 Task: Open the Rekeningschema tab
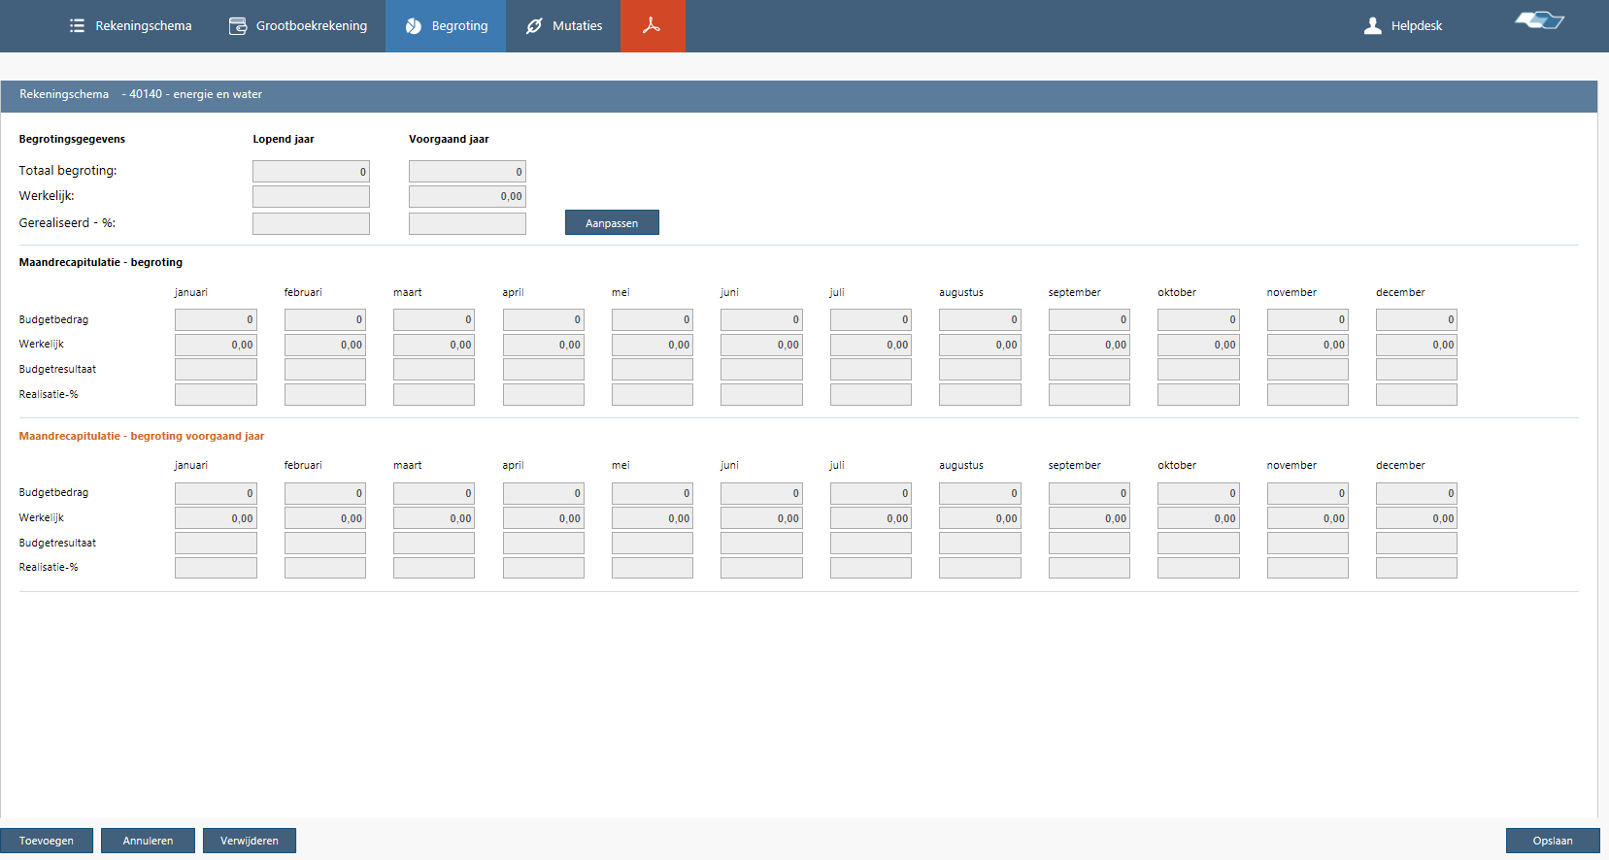click(143, 26)
